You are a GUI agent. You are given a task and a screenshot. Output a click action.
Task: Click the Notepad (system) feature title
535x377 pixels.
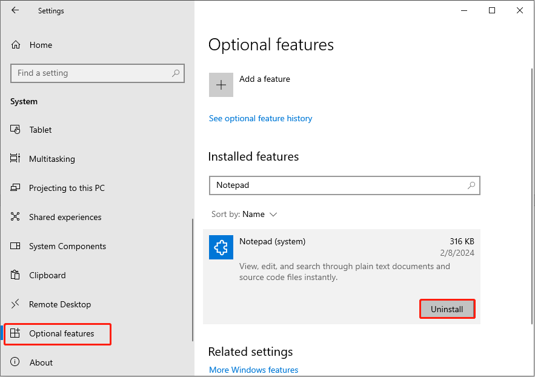(x=272, y=242)
